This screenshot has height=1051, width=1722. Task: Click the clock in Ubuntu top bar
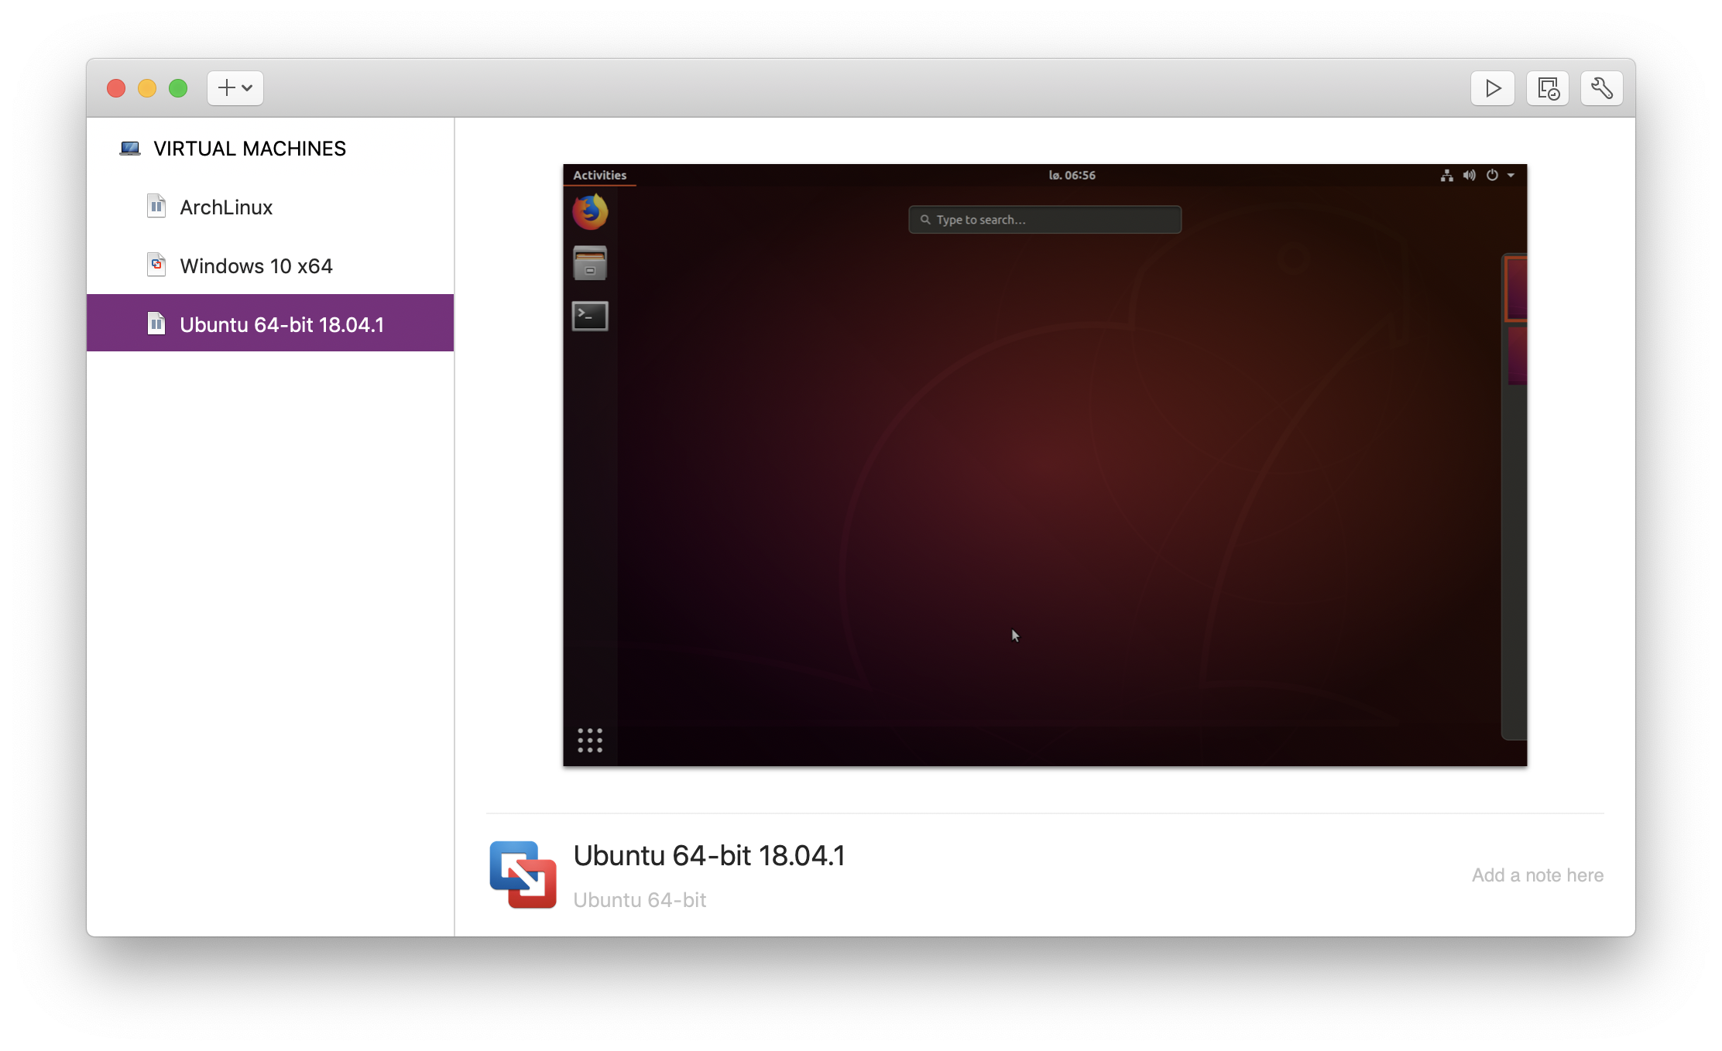(1072, 176)
